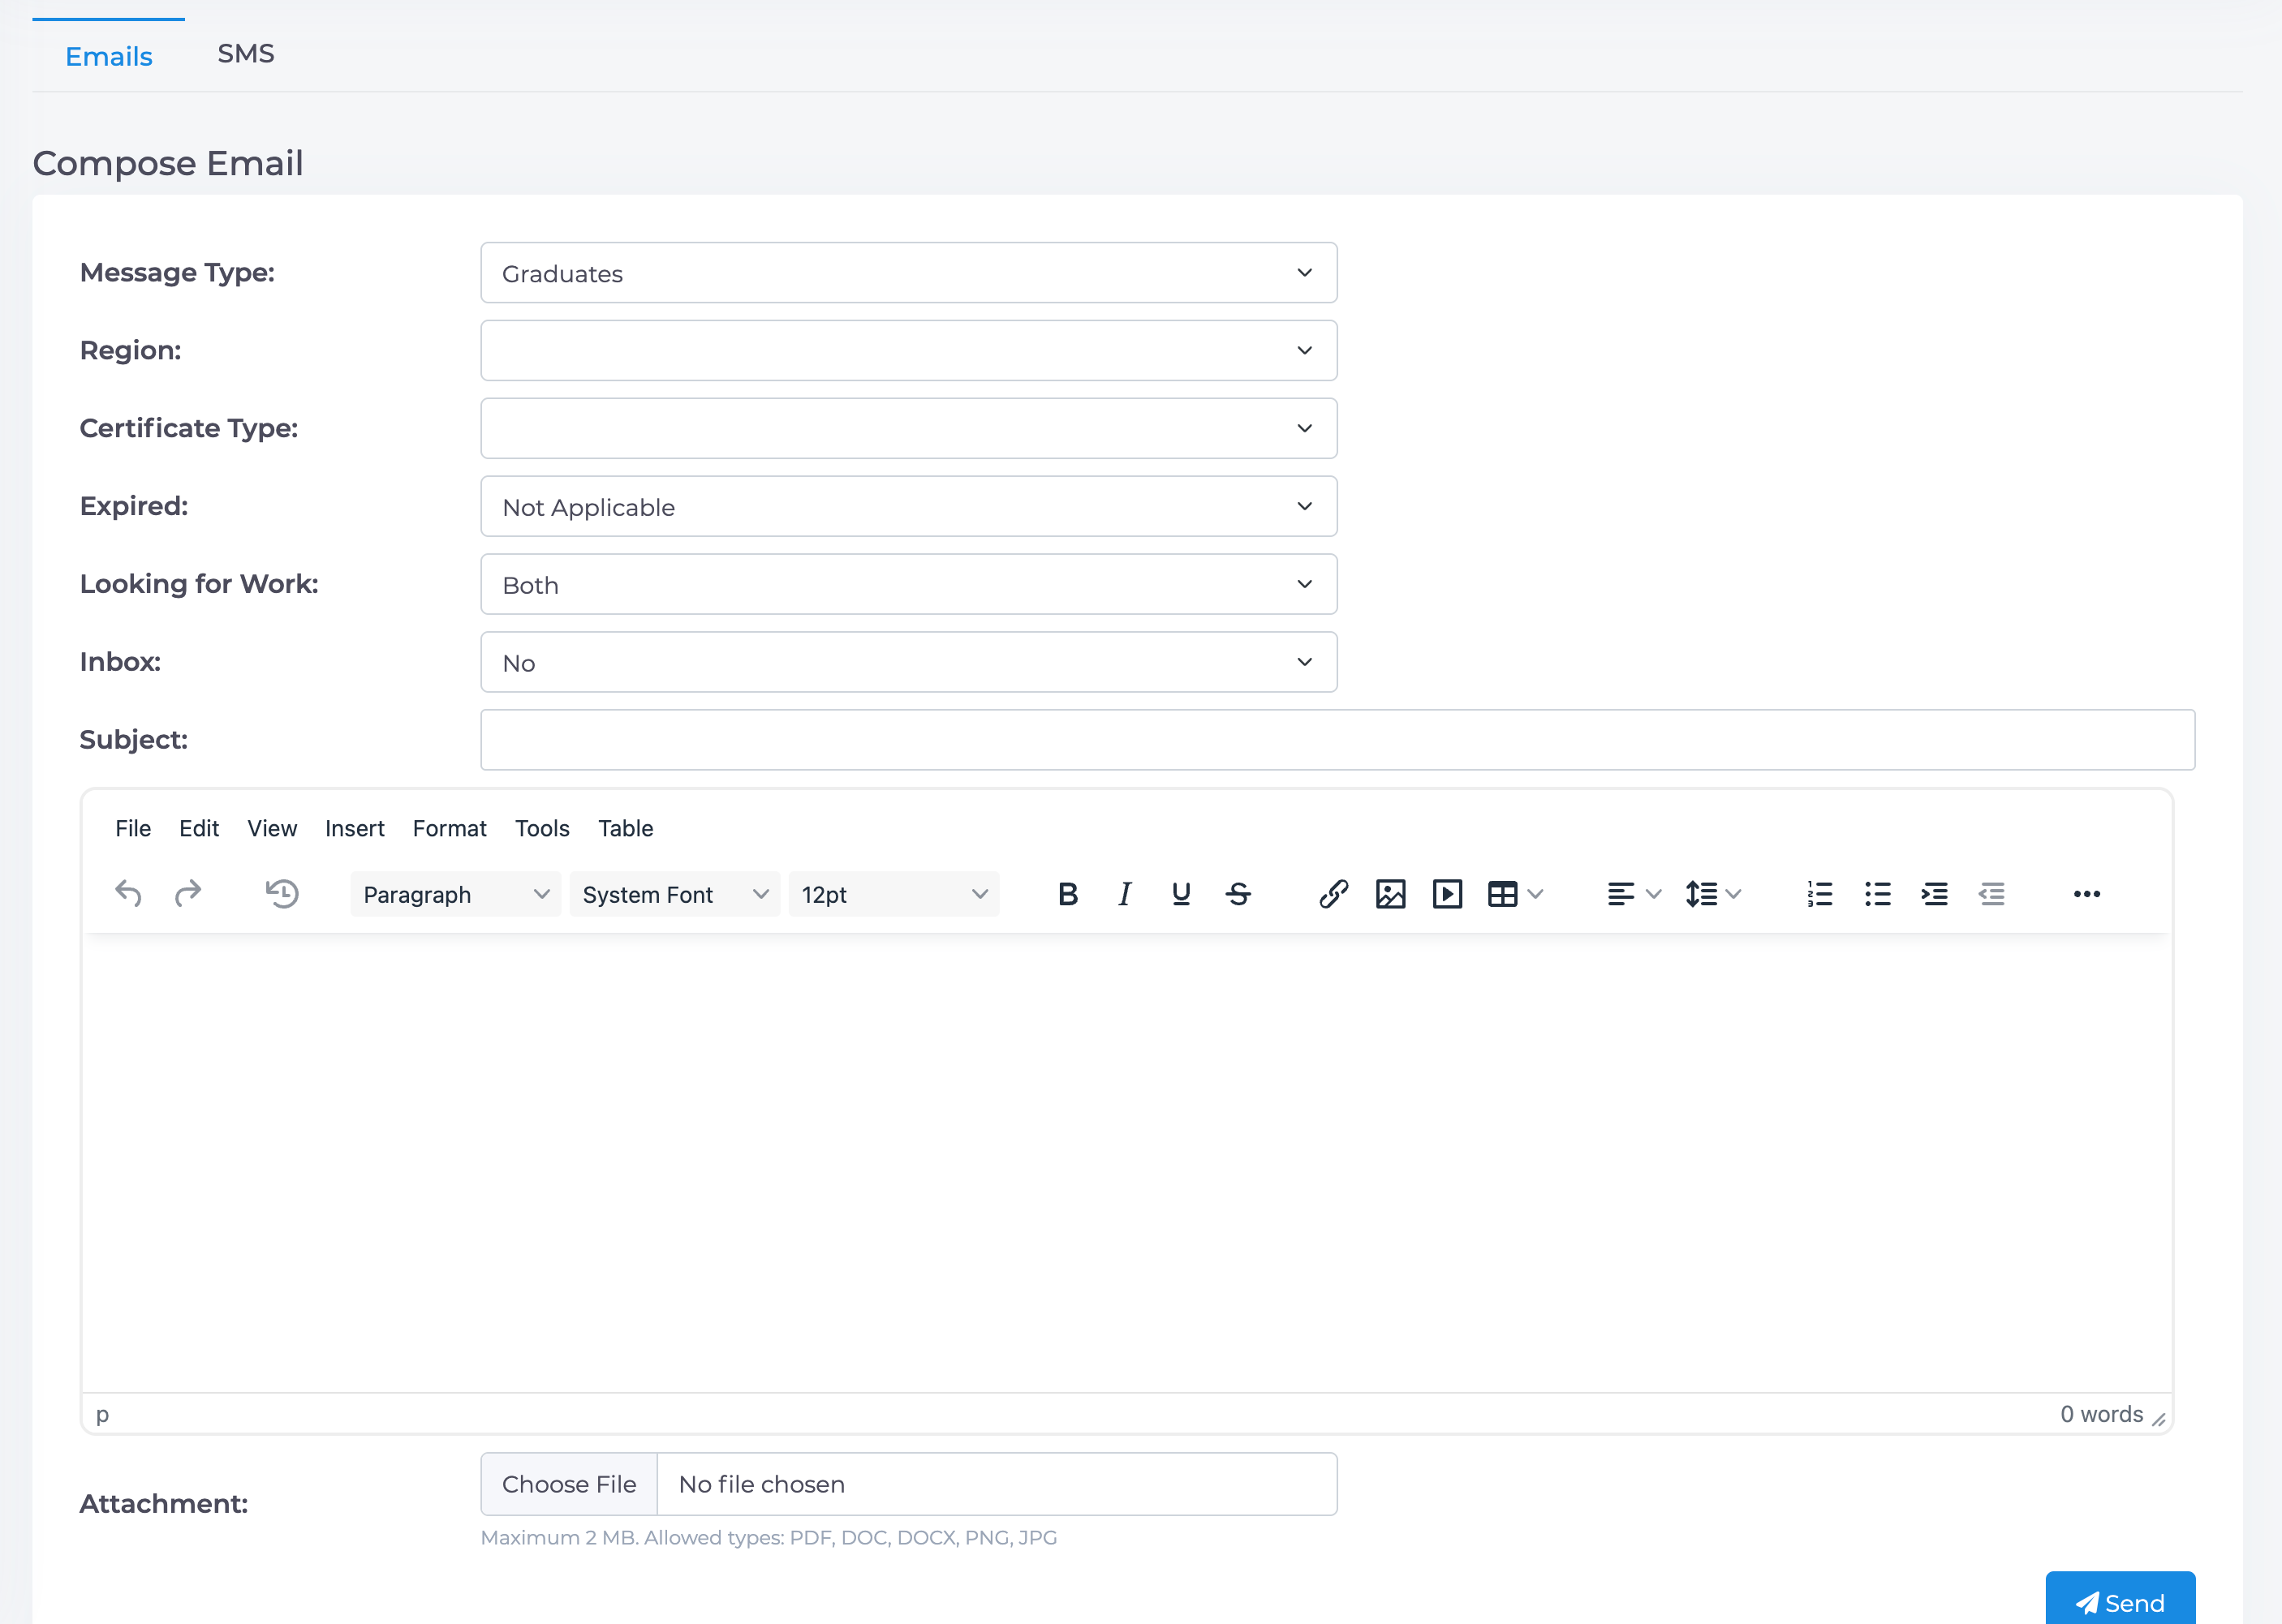Screen dimensions: 2282x1624
Task: Open the text alignment options
Action: point(1634,893)
